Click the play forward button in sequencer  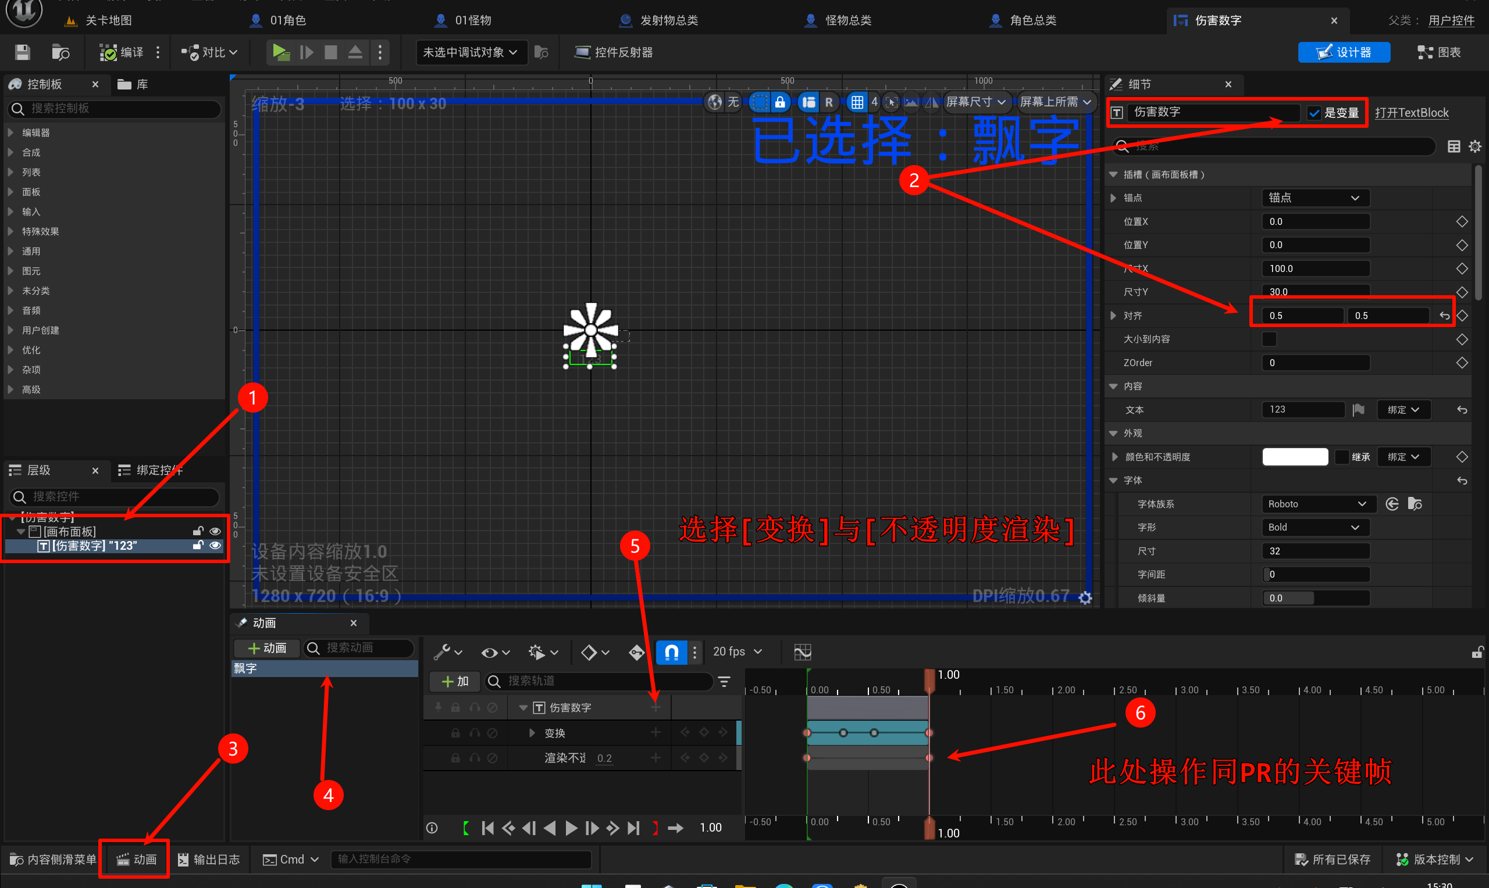(571, 828)
